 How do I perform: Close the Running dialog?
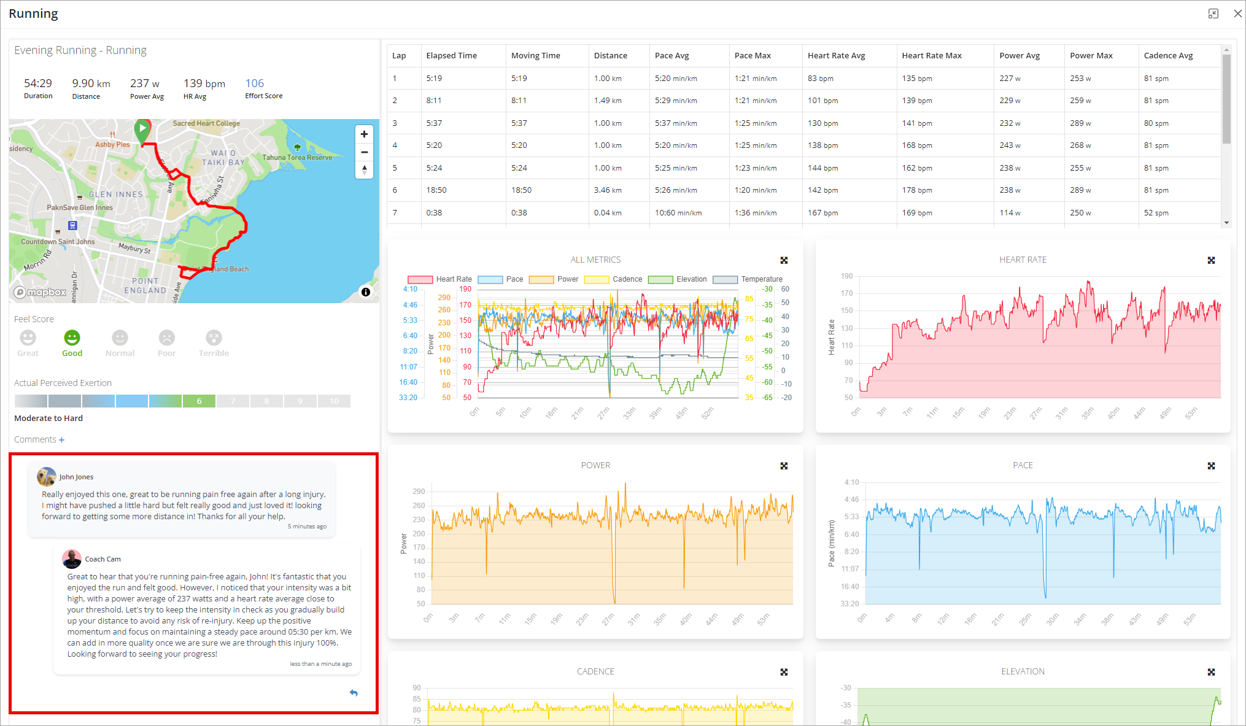(1237, 14)
